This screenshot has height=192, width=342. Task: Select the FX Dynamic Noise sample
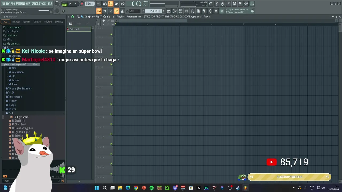pos(21,132)
